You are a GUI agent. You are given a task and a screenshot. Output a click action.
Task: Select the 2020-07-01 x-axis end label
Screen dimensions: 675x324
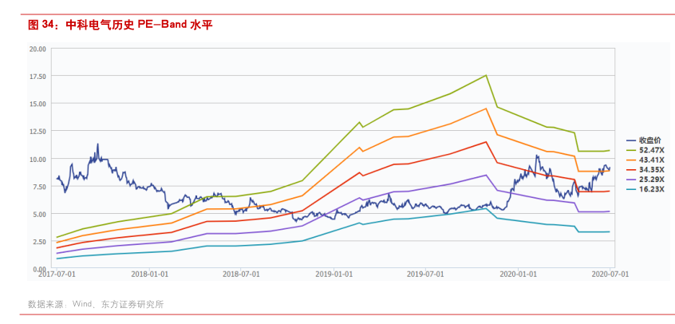pyautogui.click(x=610, y=274)
